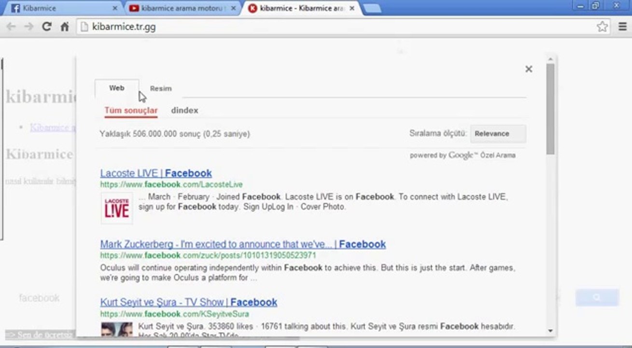This screenshot has height=348, width=632.
Task: Click the YouTube favicon on the second tab
Action: 134,8
